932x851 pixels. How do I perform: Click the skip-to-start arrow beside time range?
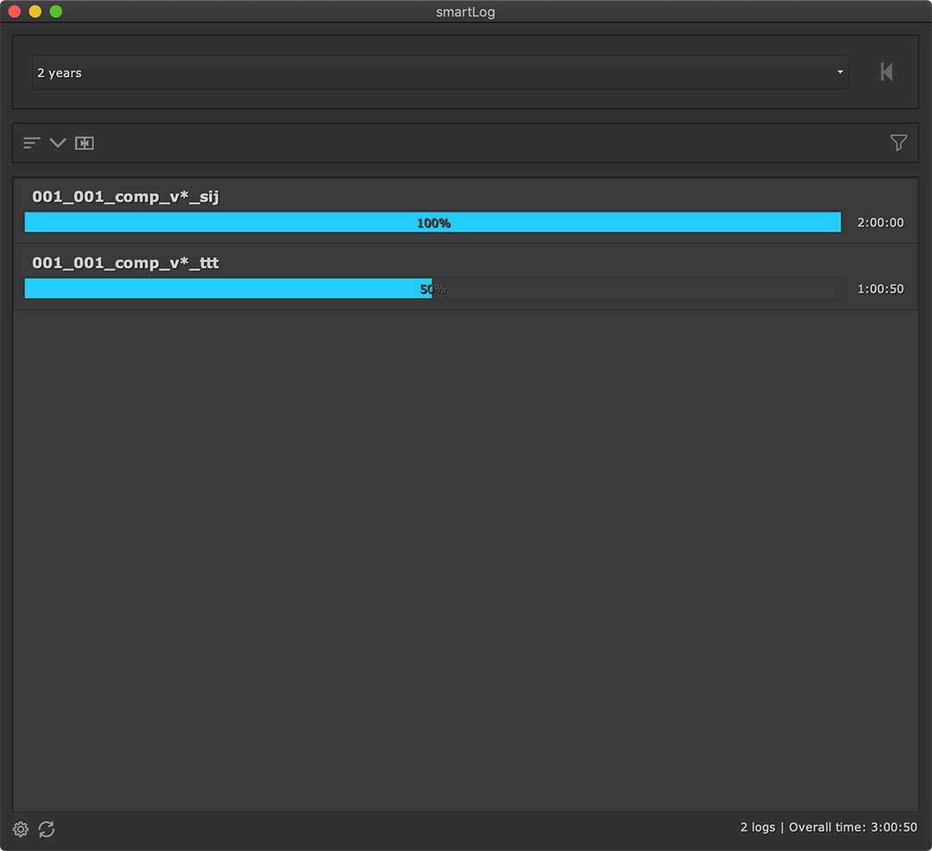coord(886,72)
